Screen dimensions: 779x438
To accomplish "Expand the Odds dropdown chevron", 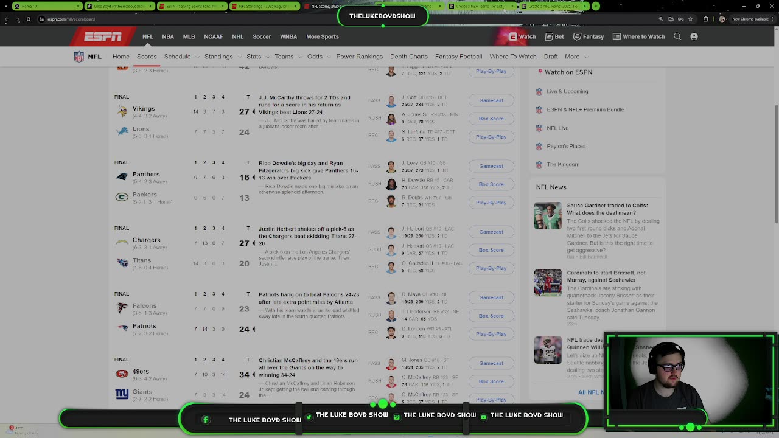I will pos(328,57).
